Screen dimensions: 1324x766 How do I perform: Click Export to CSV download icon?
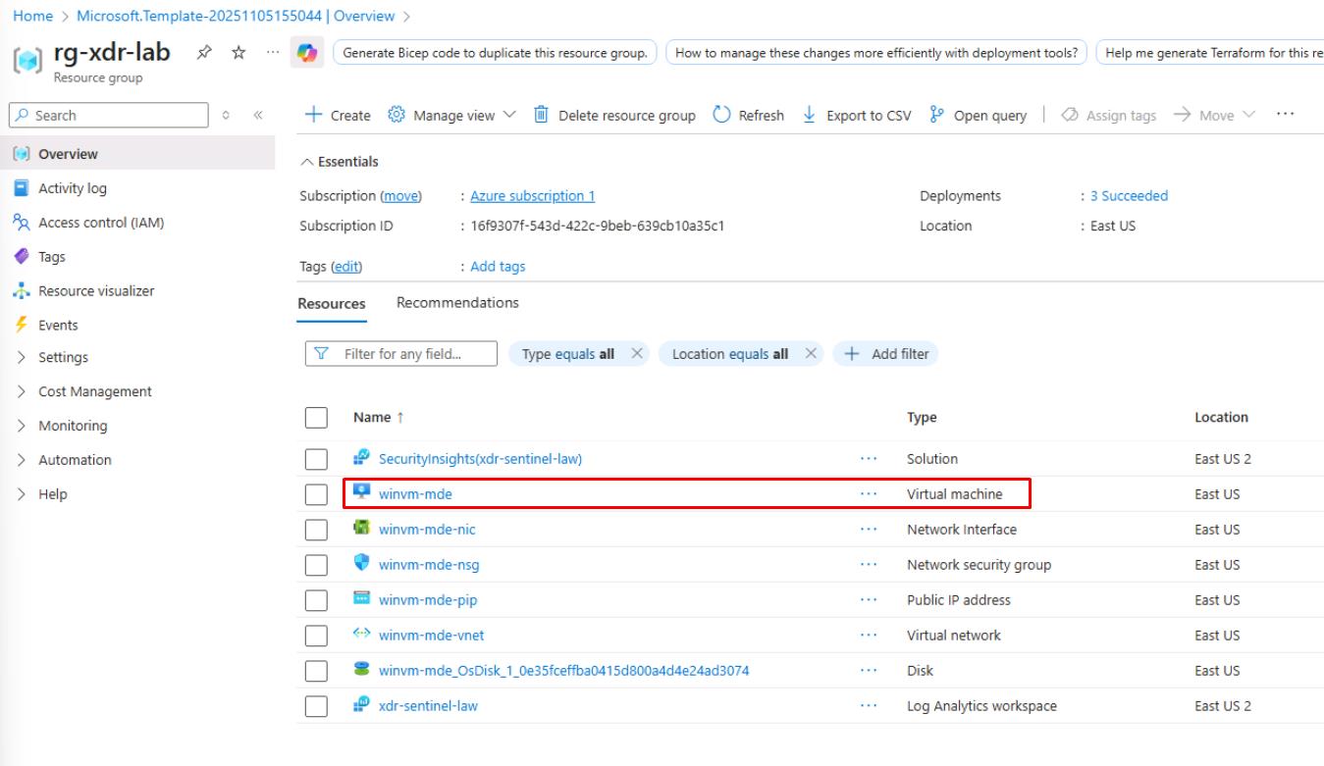coord(809,116)
